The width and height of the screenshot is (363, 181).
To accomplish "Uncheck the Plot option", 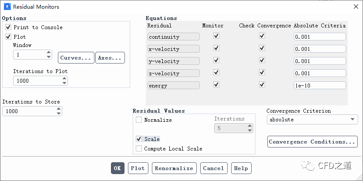I will click(8, 37).
